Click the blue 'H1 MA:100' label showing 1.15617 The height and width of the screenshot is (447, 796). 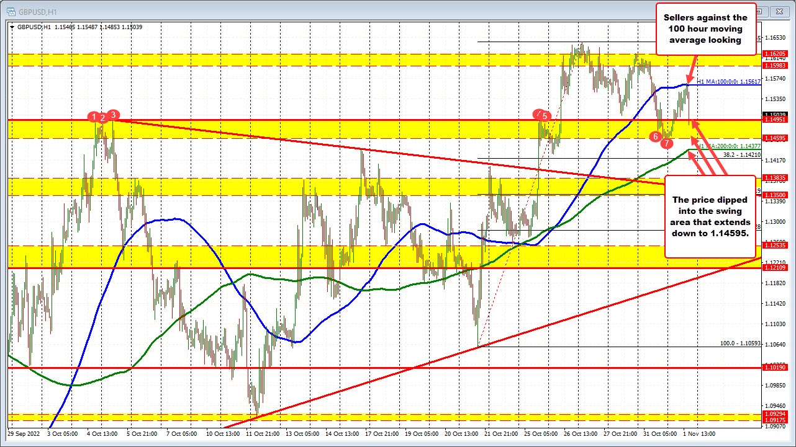click(728, 82)
